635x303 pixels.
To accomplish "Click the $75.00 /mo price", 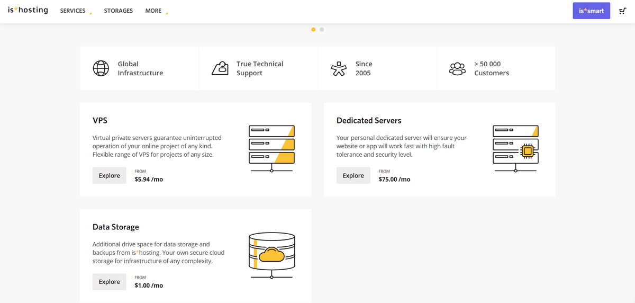I will [x=394, y=180].
